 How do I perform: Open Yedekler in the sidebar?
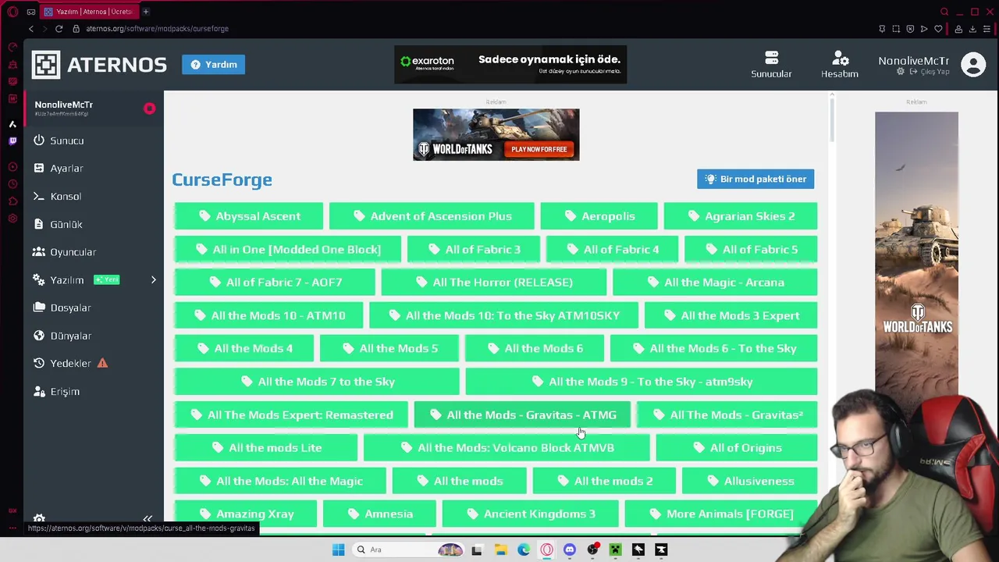[71, 364]
